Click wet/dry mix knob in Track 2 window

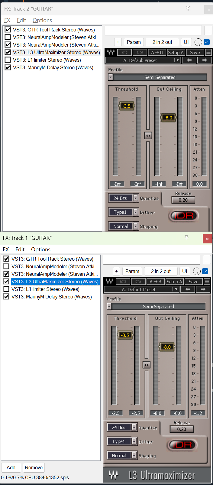tap(198, 42)
